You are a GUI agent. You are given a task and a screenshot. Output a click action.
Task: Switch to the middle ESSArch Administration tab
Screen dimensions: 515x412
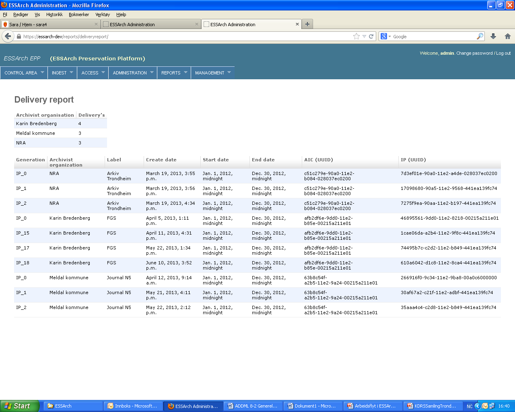coord(150,24)
